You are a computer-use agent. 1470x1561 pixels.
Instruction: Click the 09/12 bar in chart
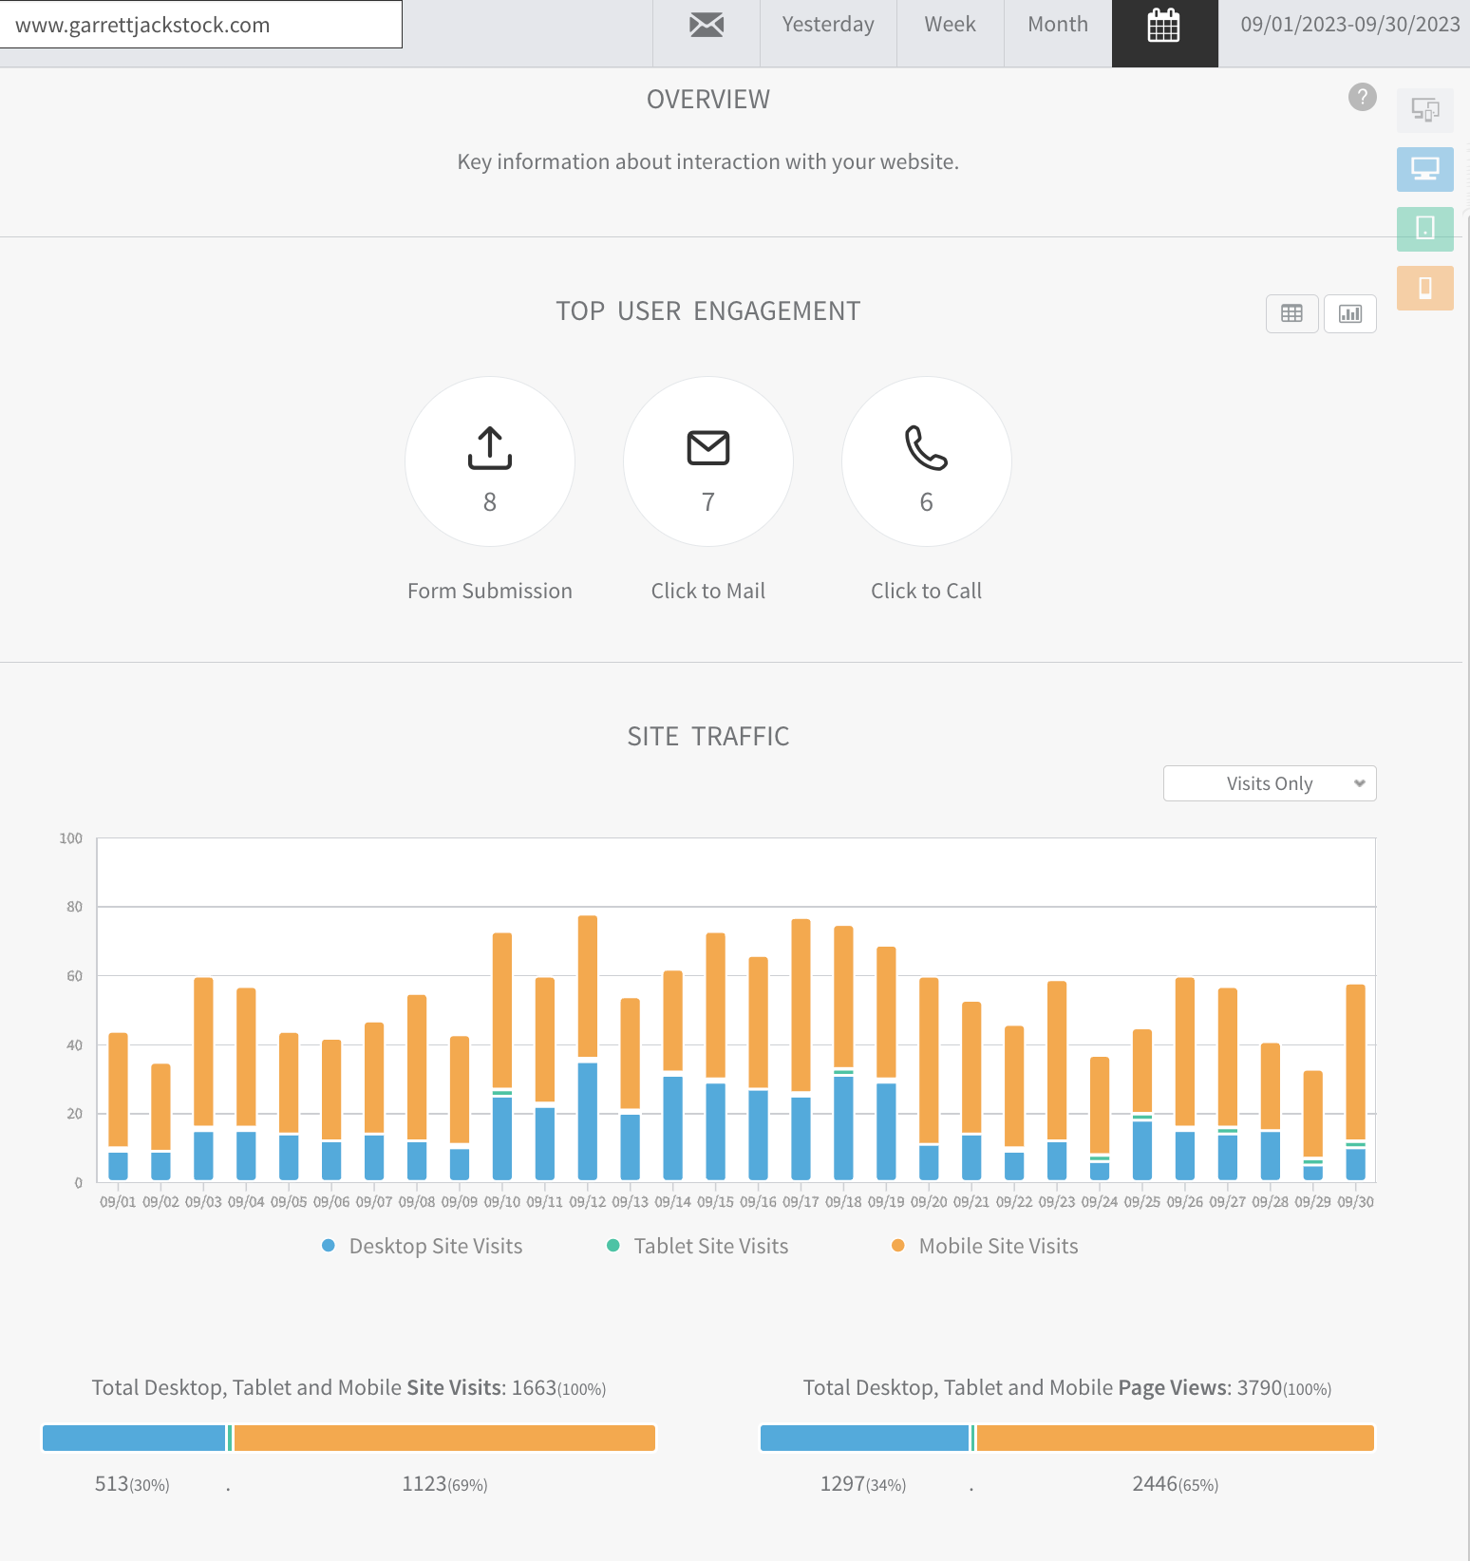click(588, 1048)
